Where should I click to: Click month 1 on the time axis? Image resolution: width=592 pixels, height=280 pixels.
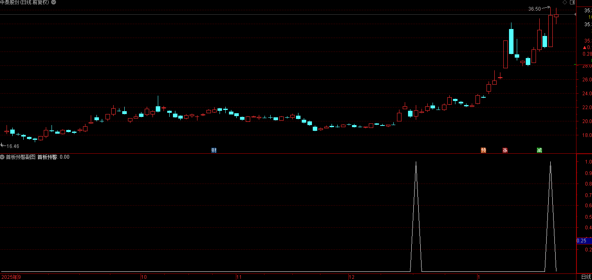pos(478,277)
